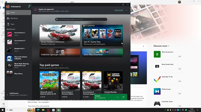Open Store in Xbox sidebar
Viewport: 201px width, 112px height.
click(x=18, y=24)
